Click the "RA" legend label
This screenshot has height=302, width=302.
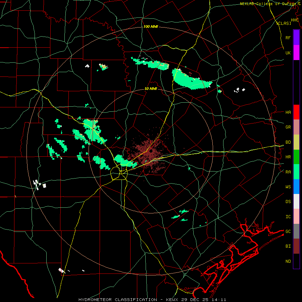(288, 172)
